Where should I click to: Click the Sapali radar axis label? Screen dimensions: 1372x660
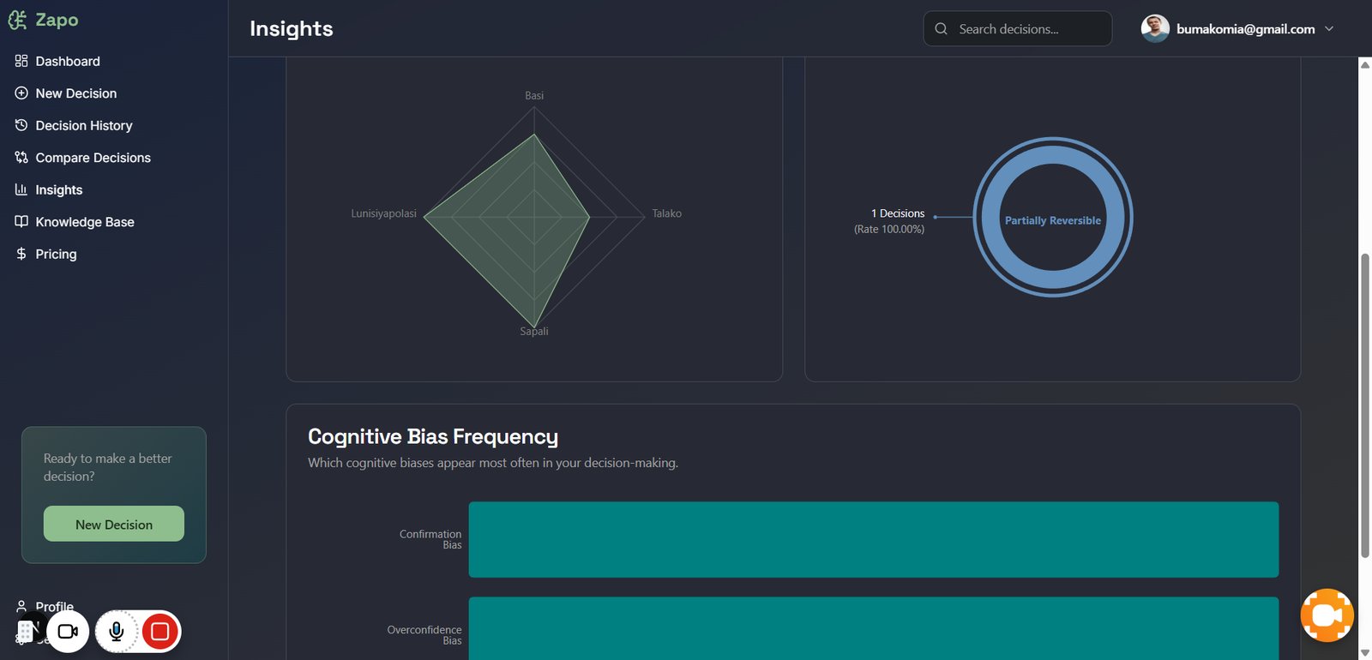pos(534,331)
